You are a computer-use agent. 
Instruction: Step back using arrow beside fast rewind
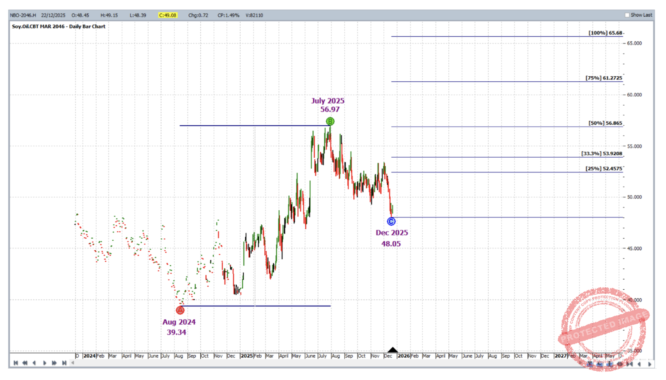click(34, 363)
